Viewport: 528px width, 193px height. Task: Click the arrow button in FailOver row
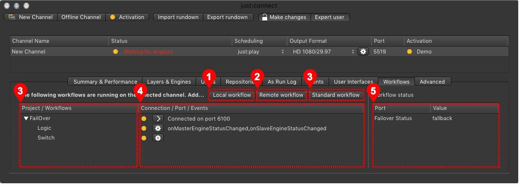[158, 119]
